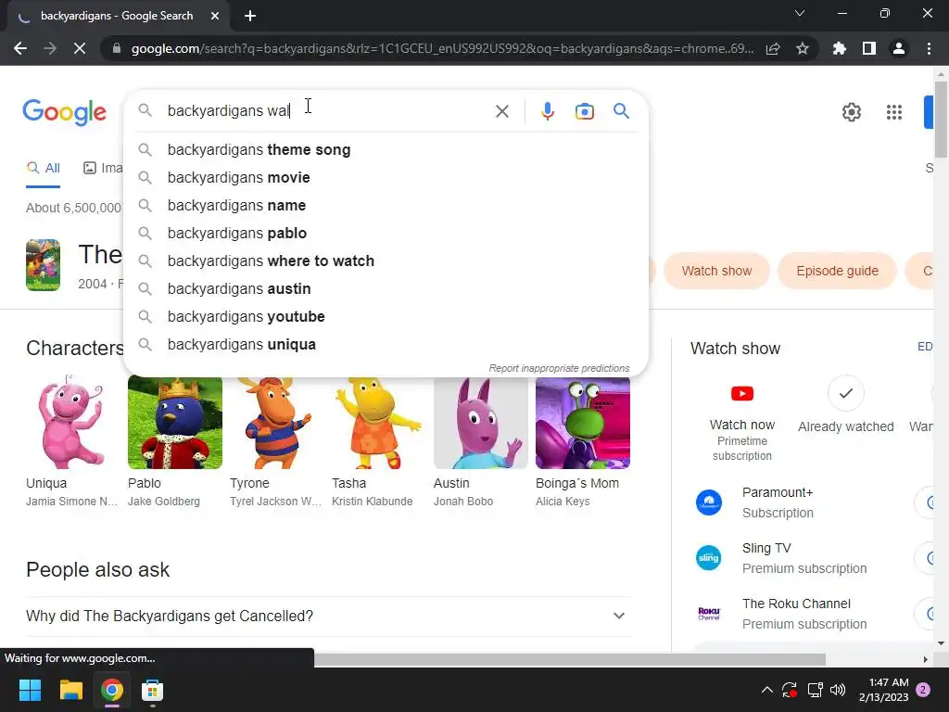Open Sling TV subscription option
The width and height of the screenshot is (949, 712).
click(780, 558)
